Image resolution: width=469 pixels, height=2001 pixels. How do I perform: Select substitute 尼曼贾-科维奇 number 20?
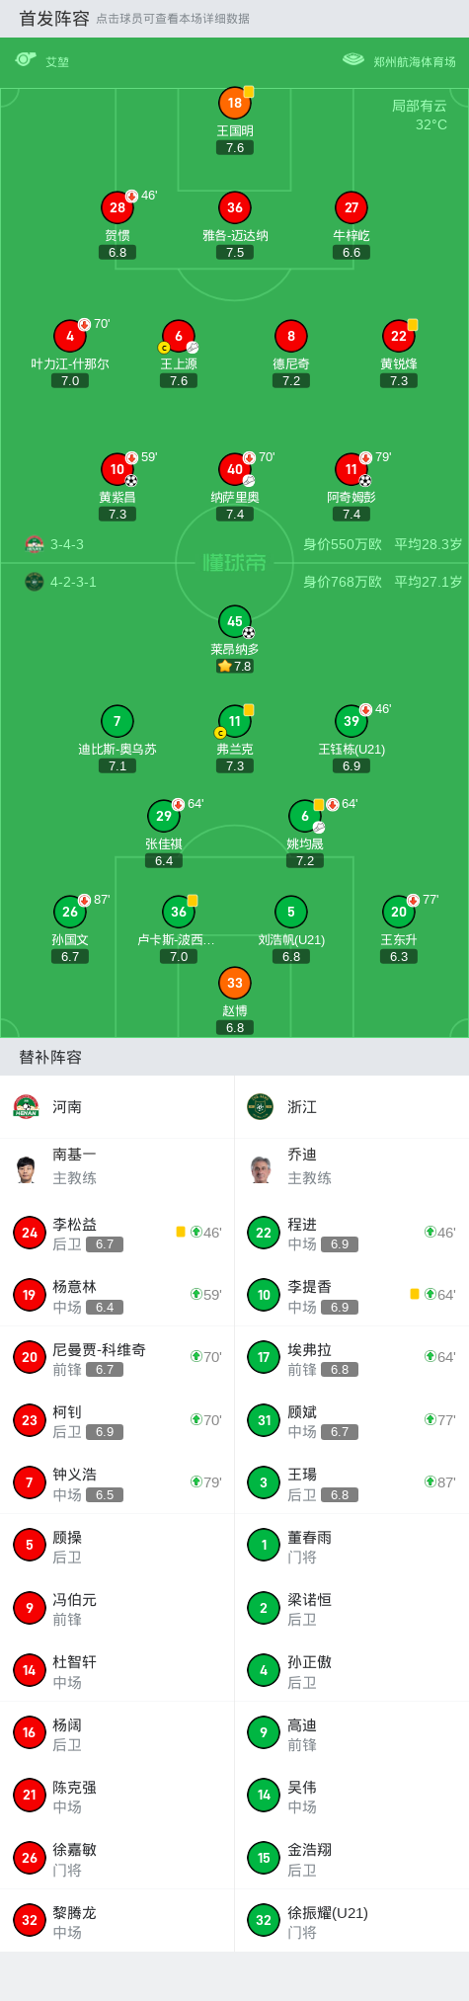[117, 1357]
